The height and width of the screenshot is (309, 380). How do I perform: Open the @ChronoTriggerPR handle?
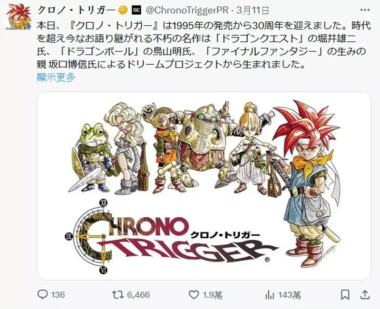[187, 10]
